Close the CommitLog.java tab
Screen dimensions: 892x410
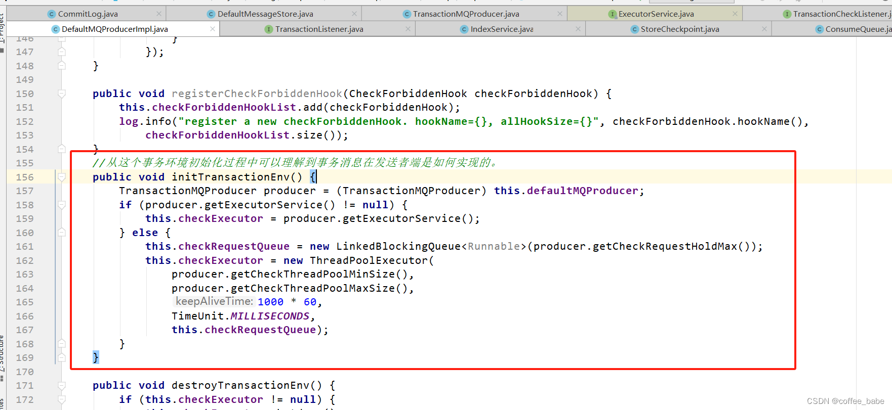[x=159, y=14]
